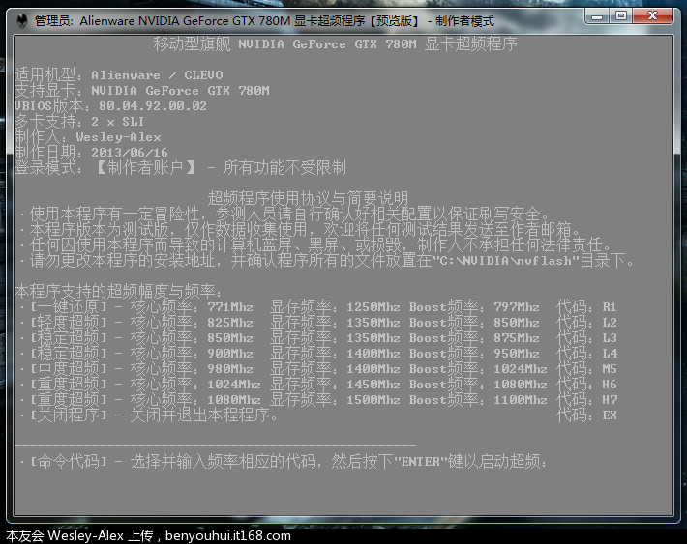687x544 pixels.
Task: Click the '[关闭程序]' exit row label
Action: [69, 415]
